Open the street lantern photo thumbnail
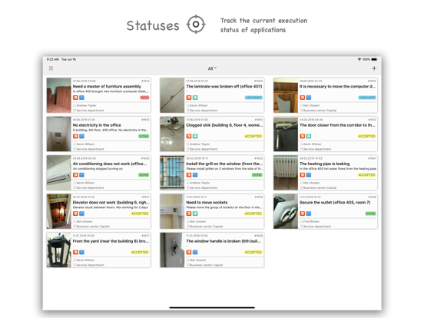This screenshot has height=318, width=424. [58, 250]
